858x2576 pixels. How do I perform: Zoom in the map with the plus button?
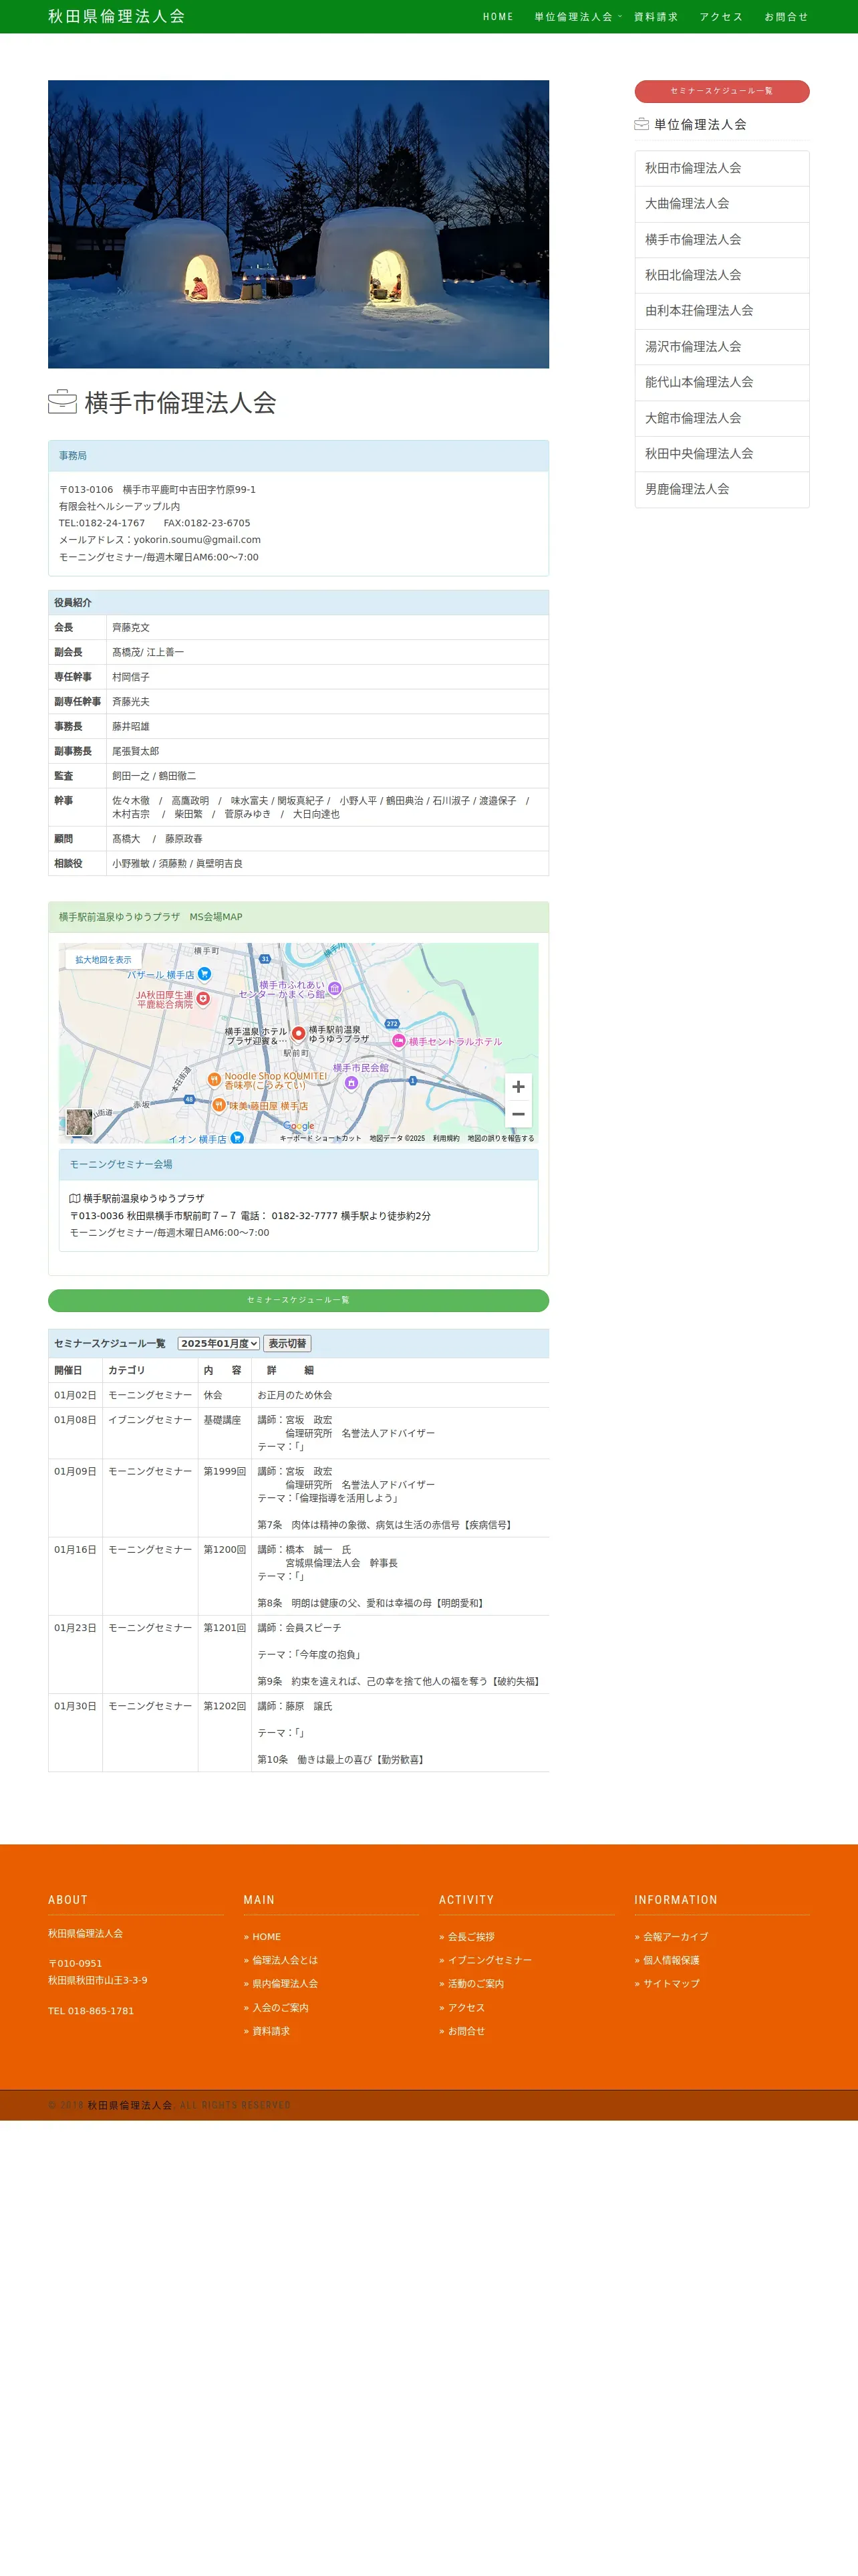click(x=517, y=1087)
